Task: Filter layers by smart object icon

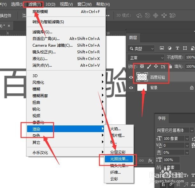Action: [193, 48]
